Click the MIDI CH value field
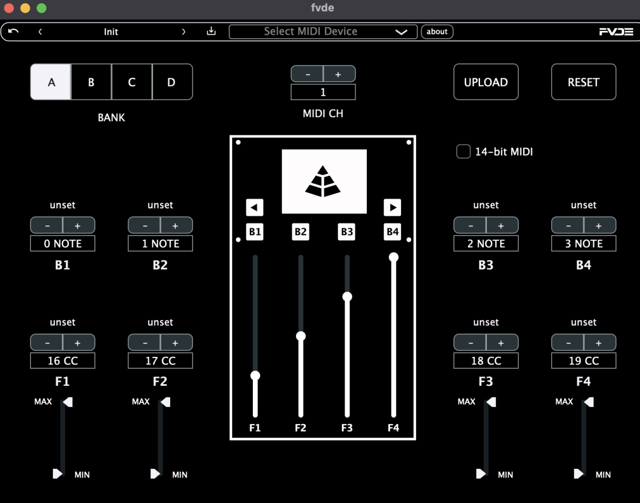Image resolution: width=640 pixels, height=503 pixels. pyautogui.click(x=323, y=92)
